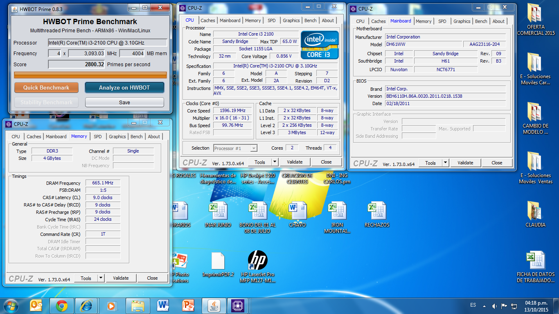
Task: Click HWBOT Processor name field
Action: pos(108,43)
